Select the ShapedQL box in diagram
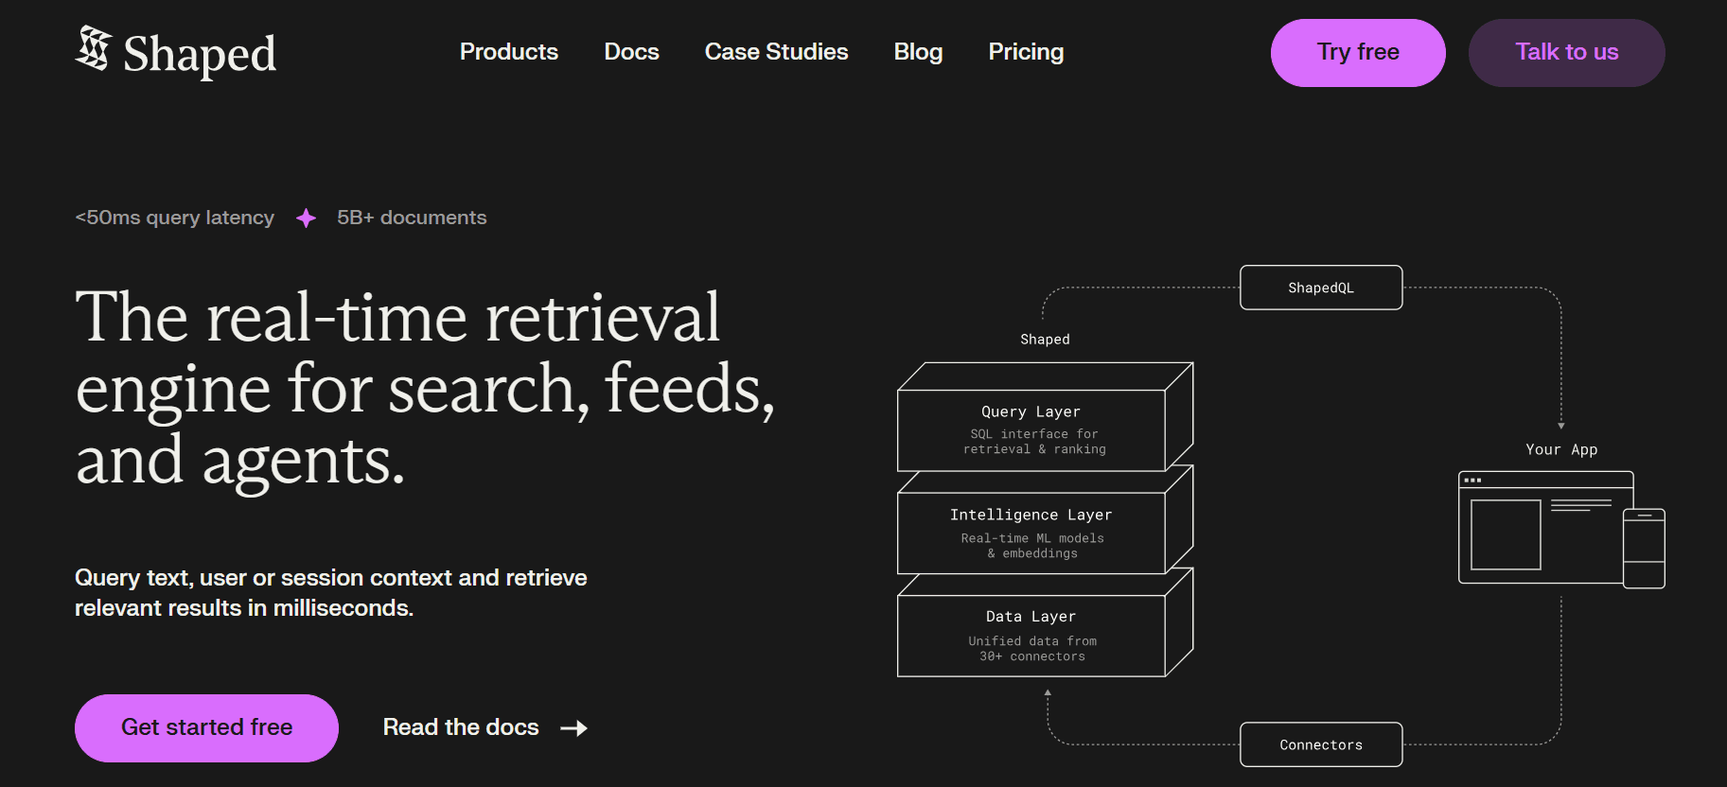This screenshot has height=787, width=1727. click(1321, 288)
